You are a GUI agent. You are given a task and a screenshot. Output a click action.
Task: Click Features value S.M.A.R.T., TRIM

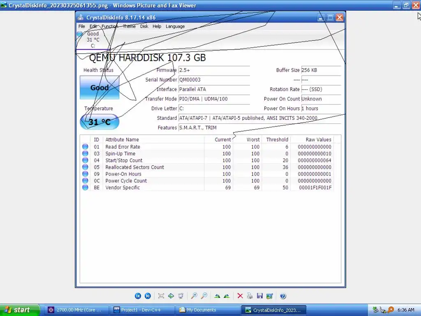pyautogui.click(x=260, y=128)
